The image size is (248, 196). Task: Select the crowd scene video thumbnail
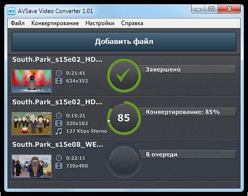[32, 124]
